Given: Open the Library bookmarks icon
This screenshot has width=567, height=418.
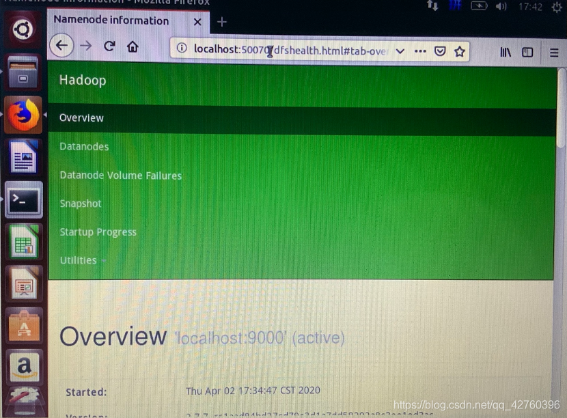Looking at the screenshot, I should click(505, 53).
